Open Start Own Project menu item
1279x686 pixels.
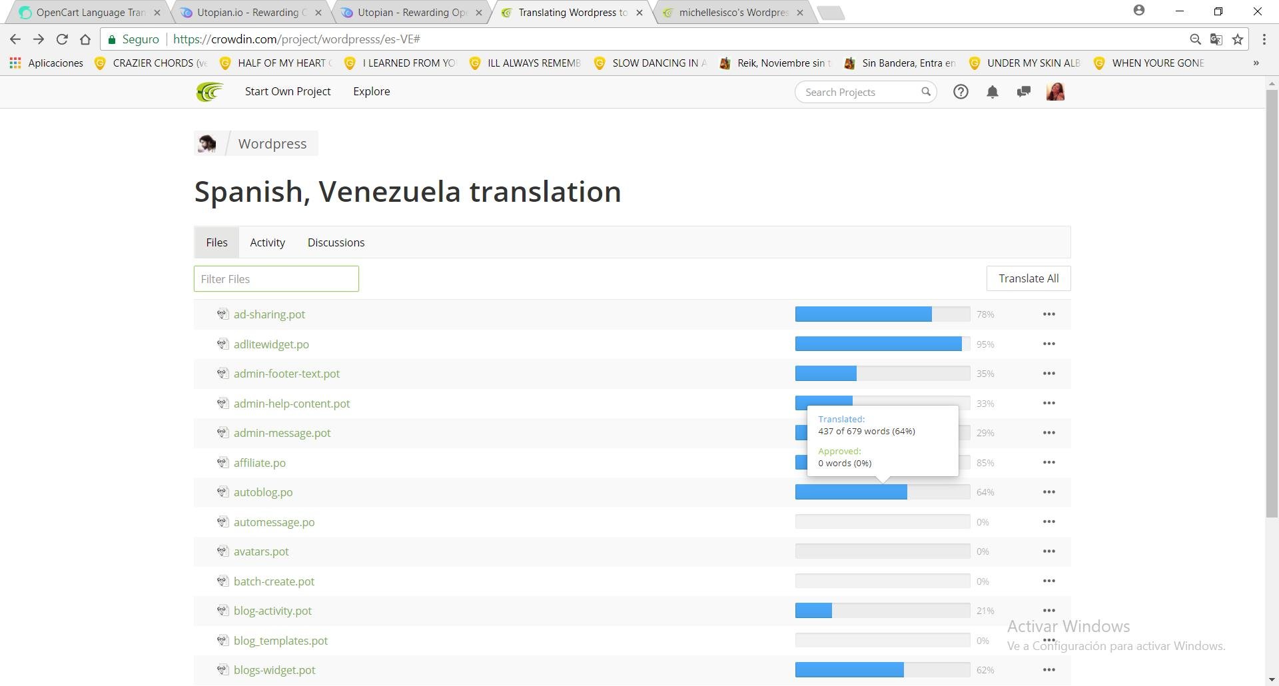tap(288, 92)
